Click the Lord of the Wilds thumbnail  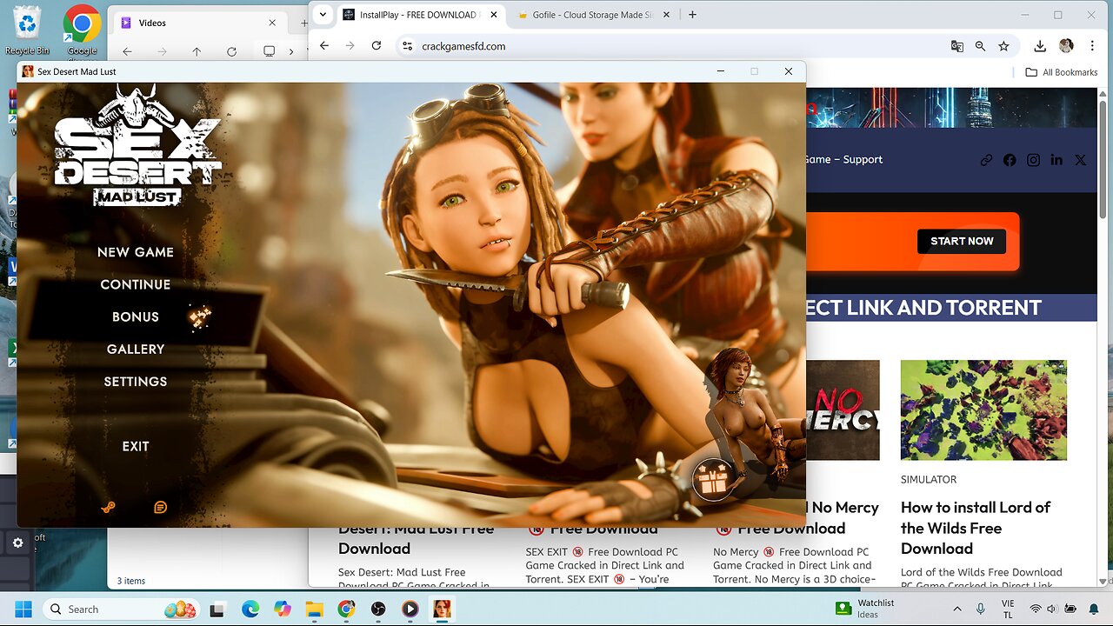click(983, 410)
